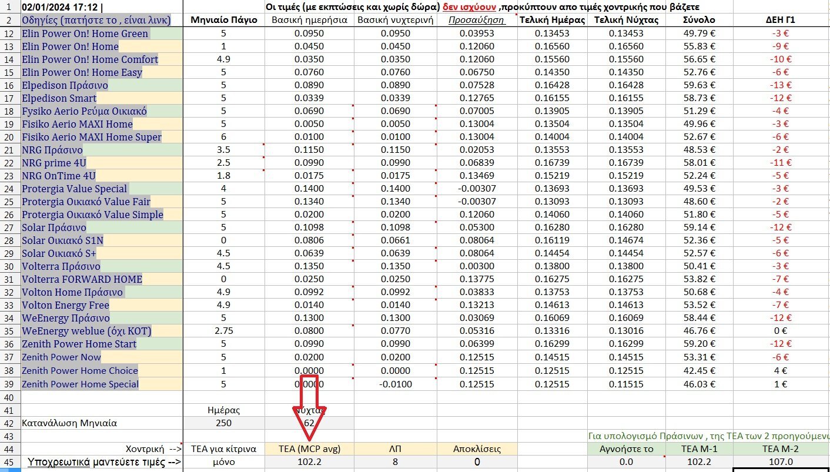Select row 20 by its row header
This screenshot has height=472, width=830.
(x=9, y=137)
